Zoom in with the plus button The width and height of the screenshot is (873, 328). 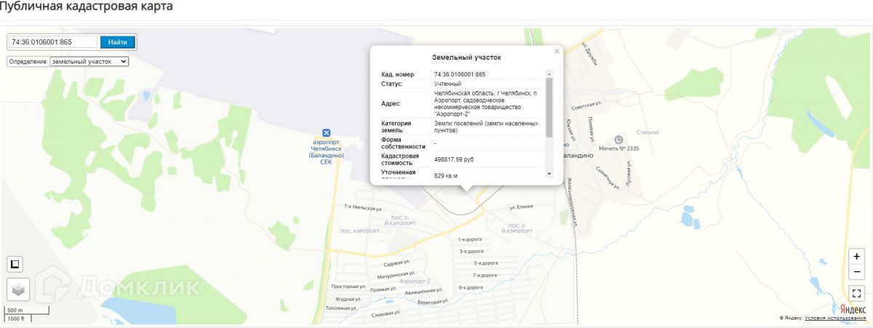(x=856, y=256)
